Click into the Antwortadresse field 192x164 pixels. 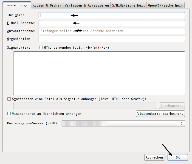pos(112,31)
